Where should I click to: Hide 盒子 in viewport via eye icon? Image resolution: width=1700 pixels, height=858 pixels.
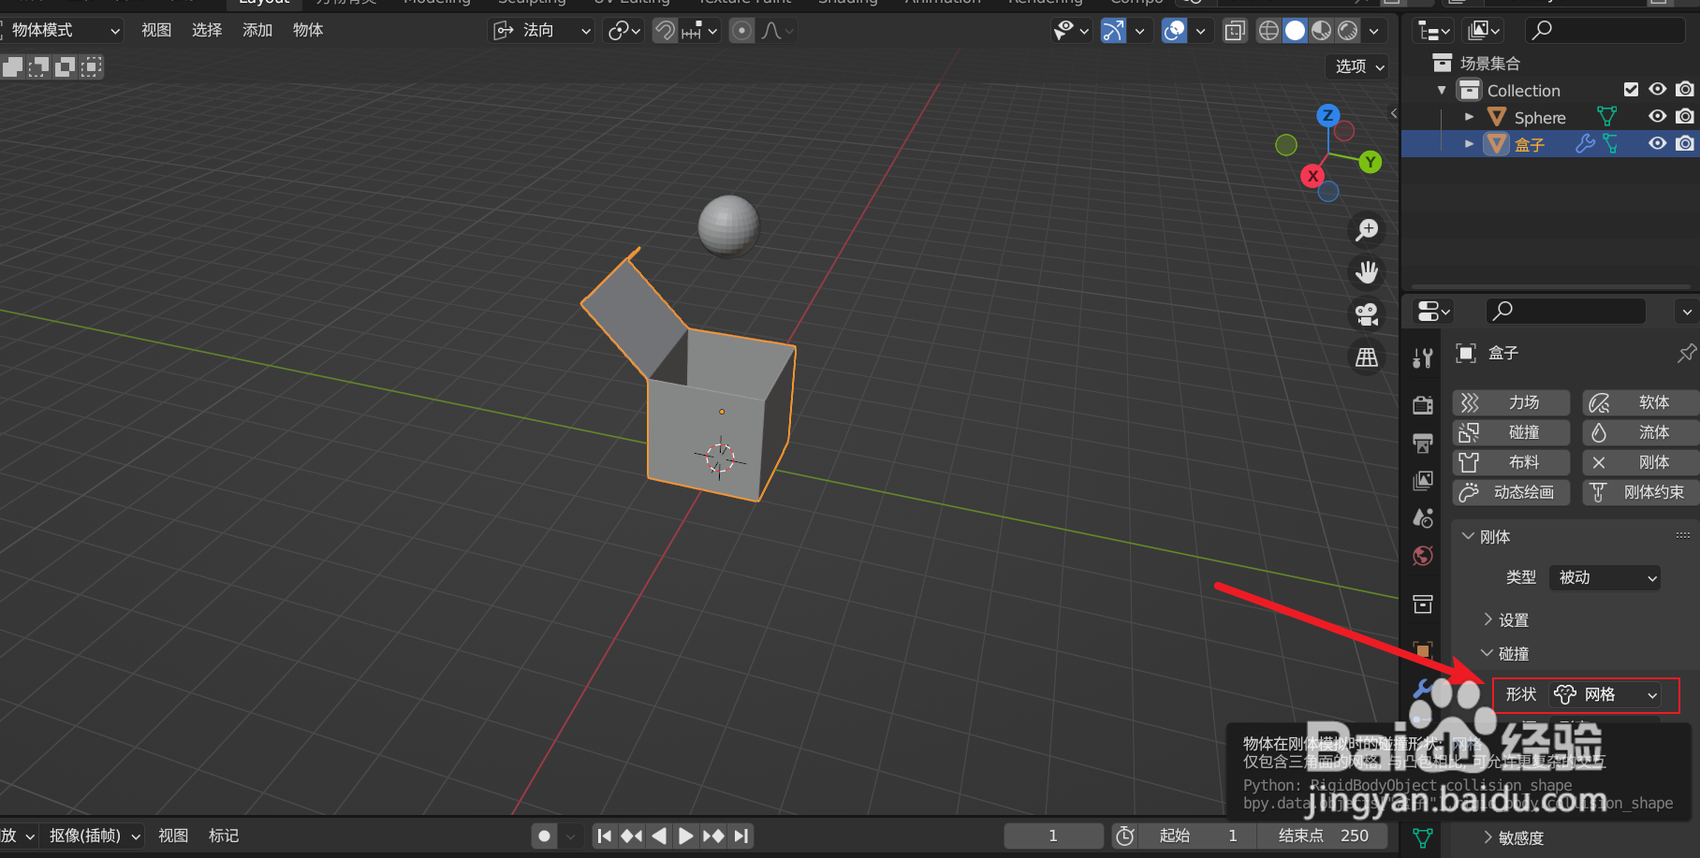pos(1657,144)
